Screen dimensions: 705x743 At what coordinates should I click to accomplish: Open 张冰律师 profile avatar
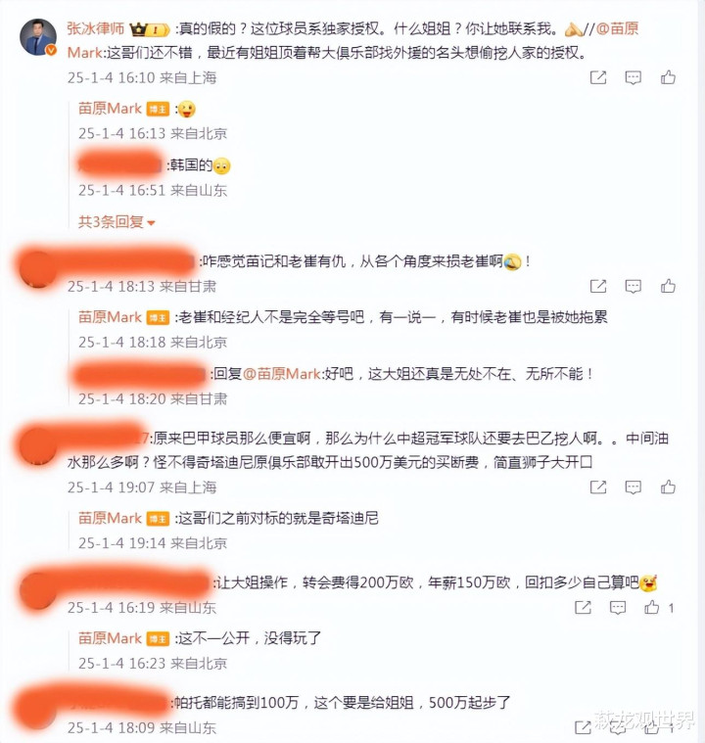coord(38,37)
